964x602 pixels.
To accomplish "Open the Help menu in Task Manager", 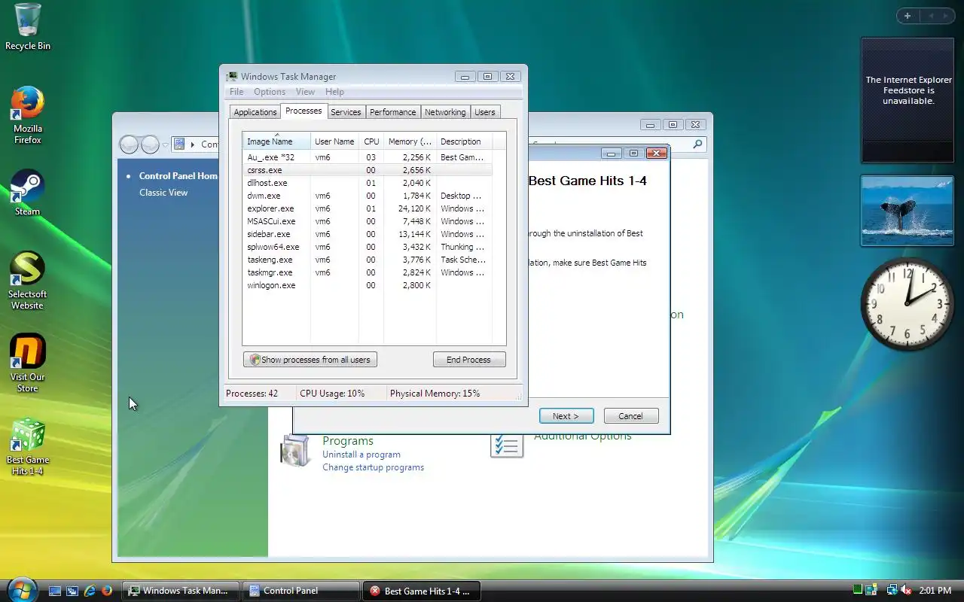I will (x=334, y=92).
